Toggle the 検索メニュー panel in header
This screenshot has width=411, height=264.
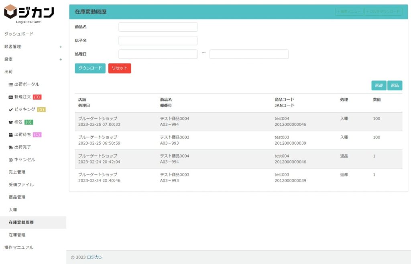pyautogui.click(x=349, y=12)
